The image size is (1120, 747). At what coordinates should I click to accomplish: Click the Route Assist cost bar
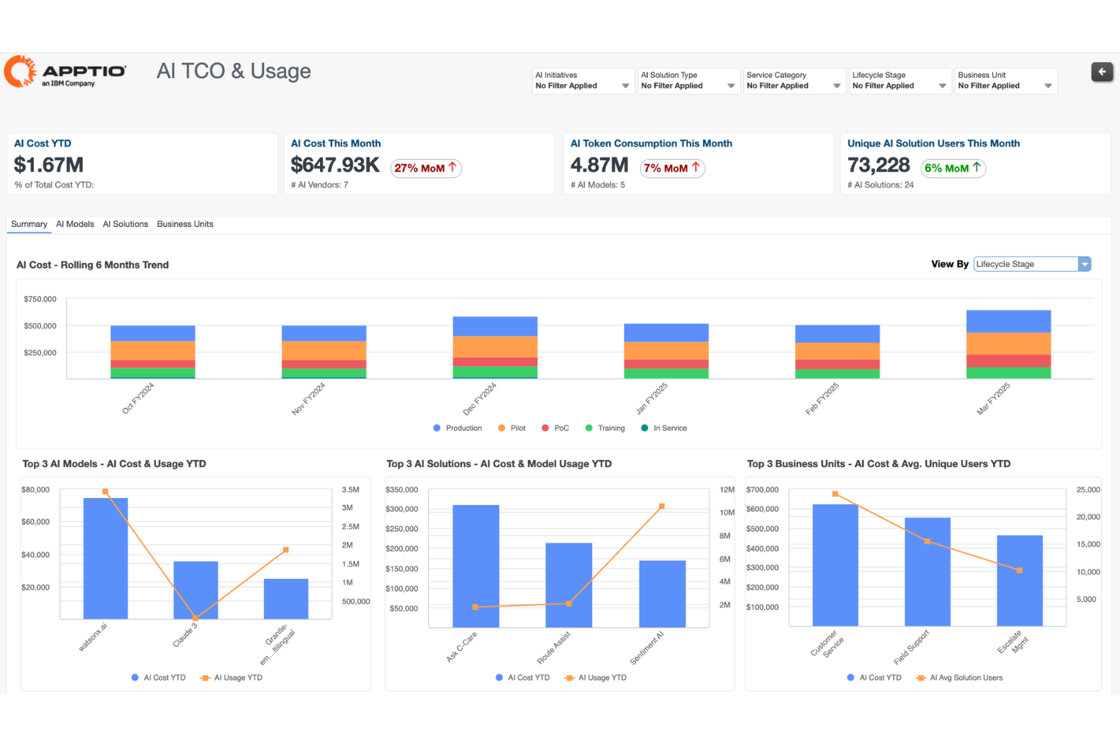(569, 585)
